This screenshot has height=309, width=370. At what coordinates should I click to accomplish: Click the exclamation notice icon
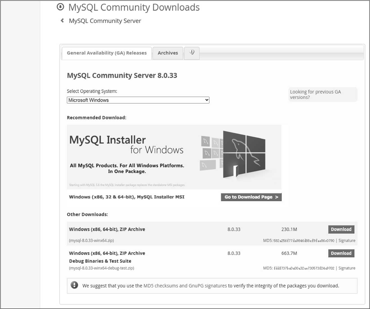click(x=74, y=285)
